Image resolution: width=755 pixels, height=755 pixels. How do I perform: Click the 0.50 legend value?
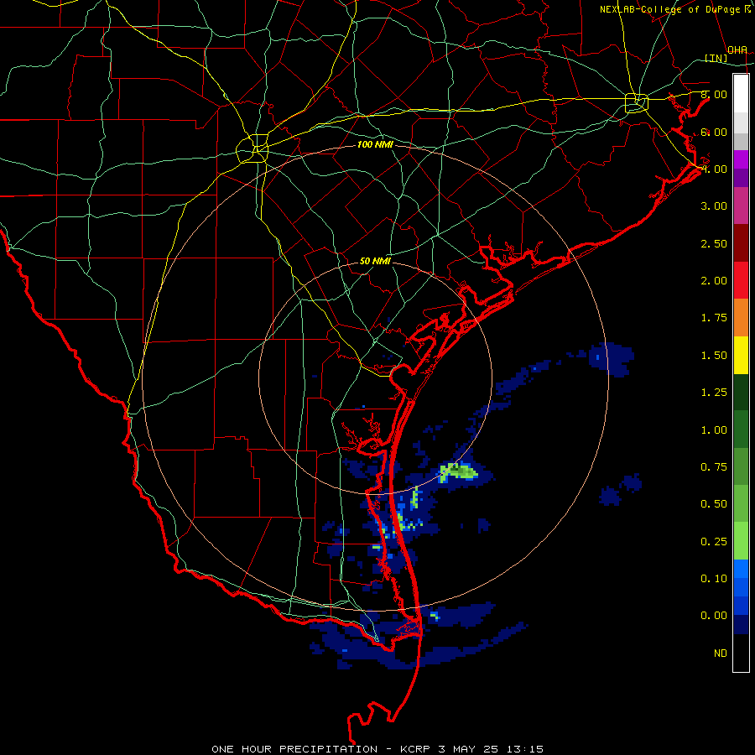714,504
